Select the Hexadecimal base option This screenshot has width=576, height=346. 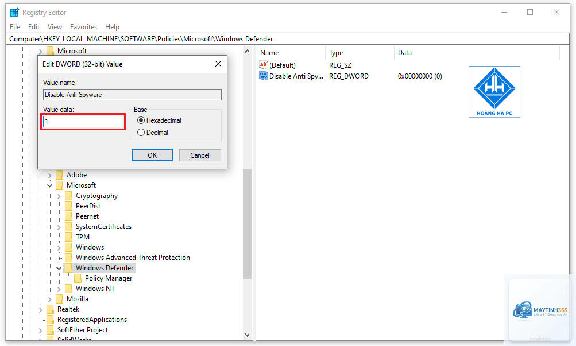pos(141,120)
